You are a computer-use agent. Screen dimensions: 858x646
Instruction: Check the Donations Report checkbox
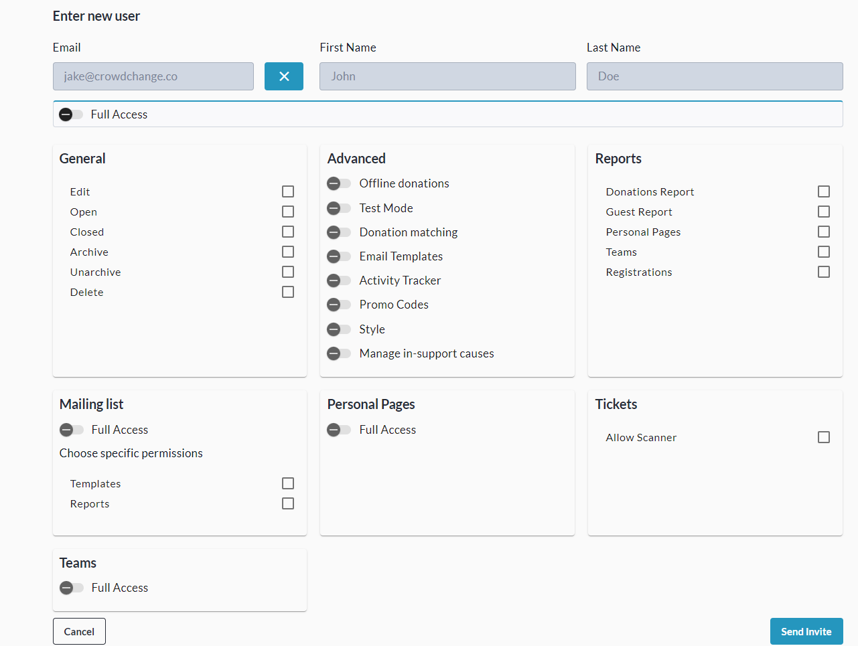pyautogui.click(x=824, y=191)
